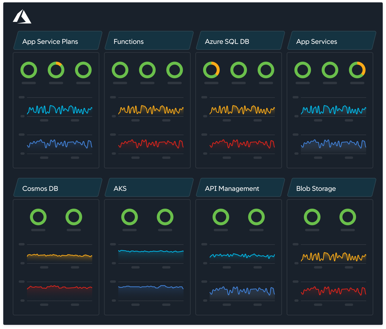Open the red line chart in Blob Storage

[334, 291]
